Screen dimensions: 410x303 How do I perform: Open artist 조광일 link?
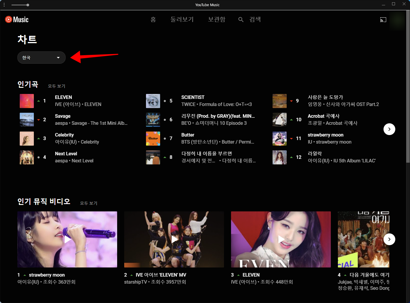[x=315, y=123]
